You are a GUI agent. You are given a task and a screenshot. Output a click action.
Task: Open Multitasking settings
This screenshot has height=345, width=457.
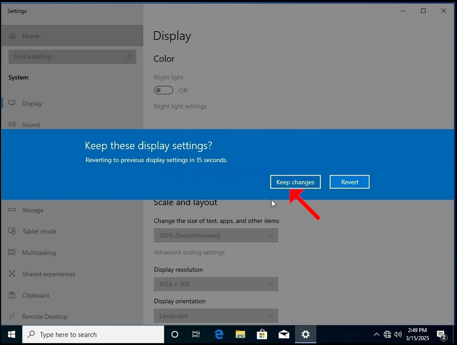(x=72, y=252)
